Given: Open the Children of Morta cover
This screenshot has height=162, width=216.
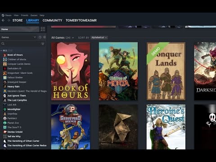Looking at the screenshot, I should (x=118, y=71).
